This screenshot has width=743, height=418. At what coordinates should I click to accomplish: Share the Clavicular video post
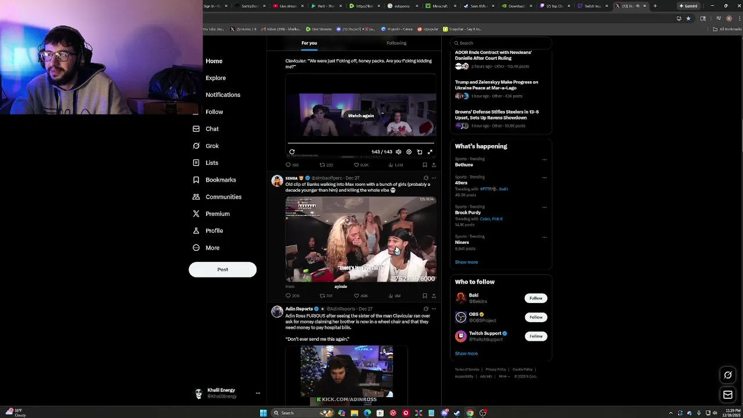(x=434, y=165)
